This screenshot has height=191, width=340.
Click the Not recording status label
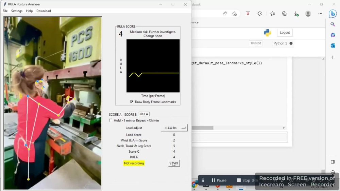click(134, 163)
